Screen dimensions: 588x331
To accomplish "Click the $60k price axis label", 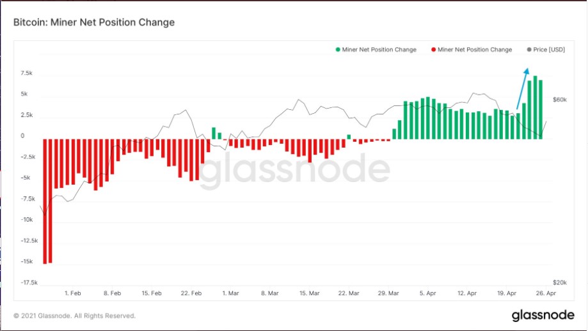I will pyautogui.click(x=560, y=100).
